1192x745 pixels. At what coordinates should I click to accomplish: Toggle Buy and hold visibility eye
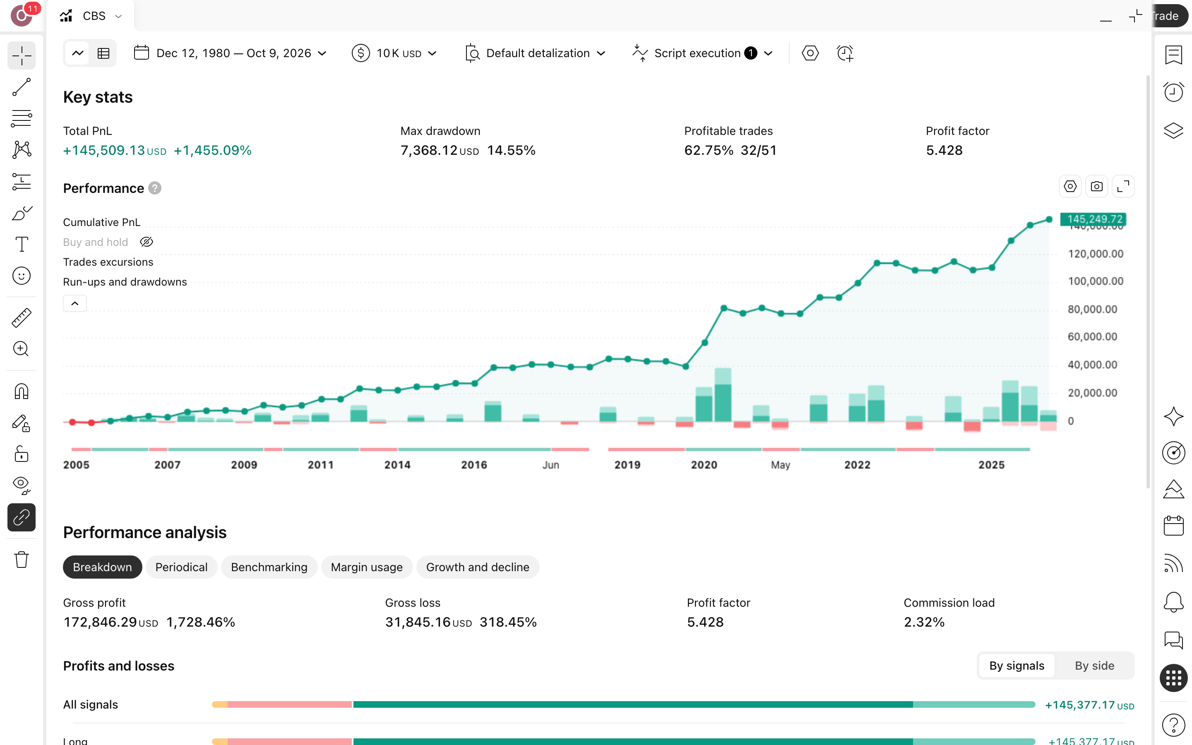[x=147, y=242]
